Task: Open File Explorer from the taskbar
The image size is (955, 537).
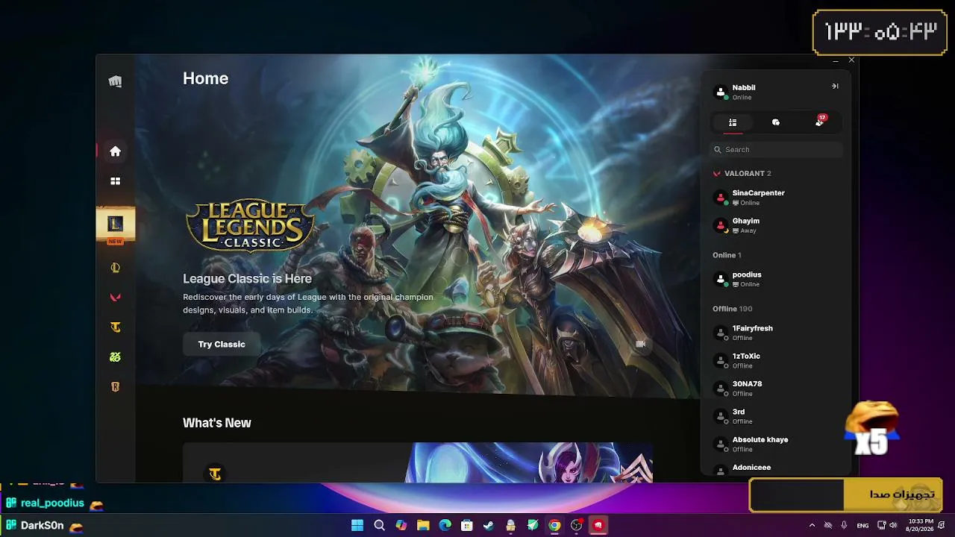Action: 423,525
